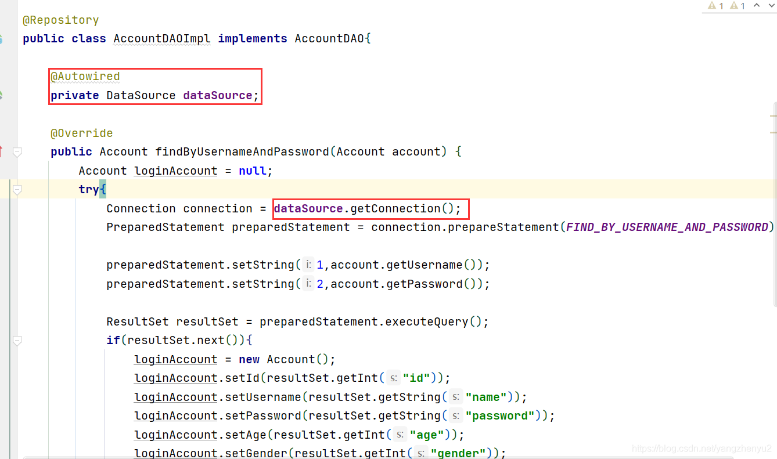Click the 's:' hint before "id"
Viewport: 777px width, 459px height.
[393, 378]
